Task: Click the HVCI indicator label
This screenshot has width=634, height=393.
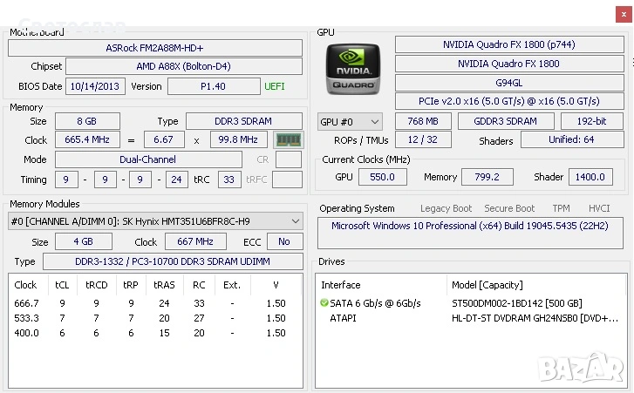Action: click(599, 209)
